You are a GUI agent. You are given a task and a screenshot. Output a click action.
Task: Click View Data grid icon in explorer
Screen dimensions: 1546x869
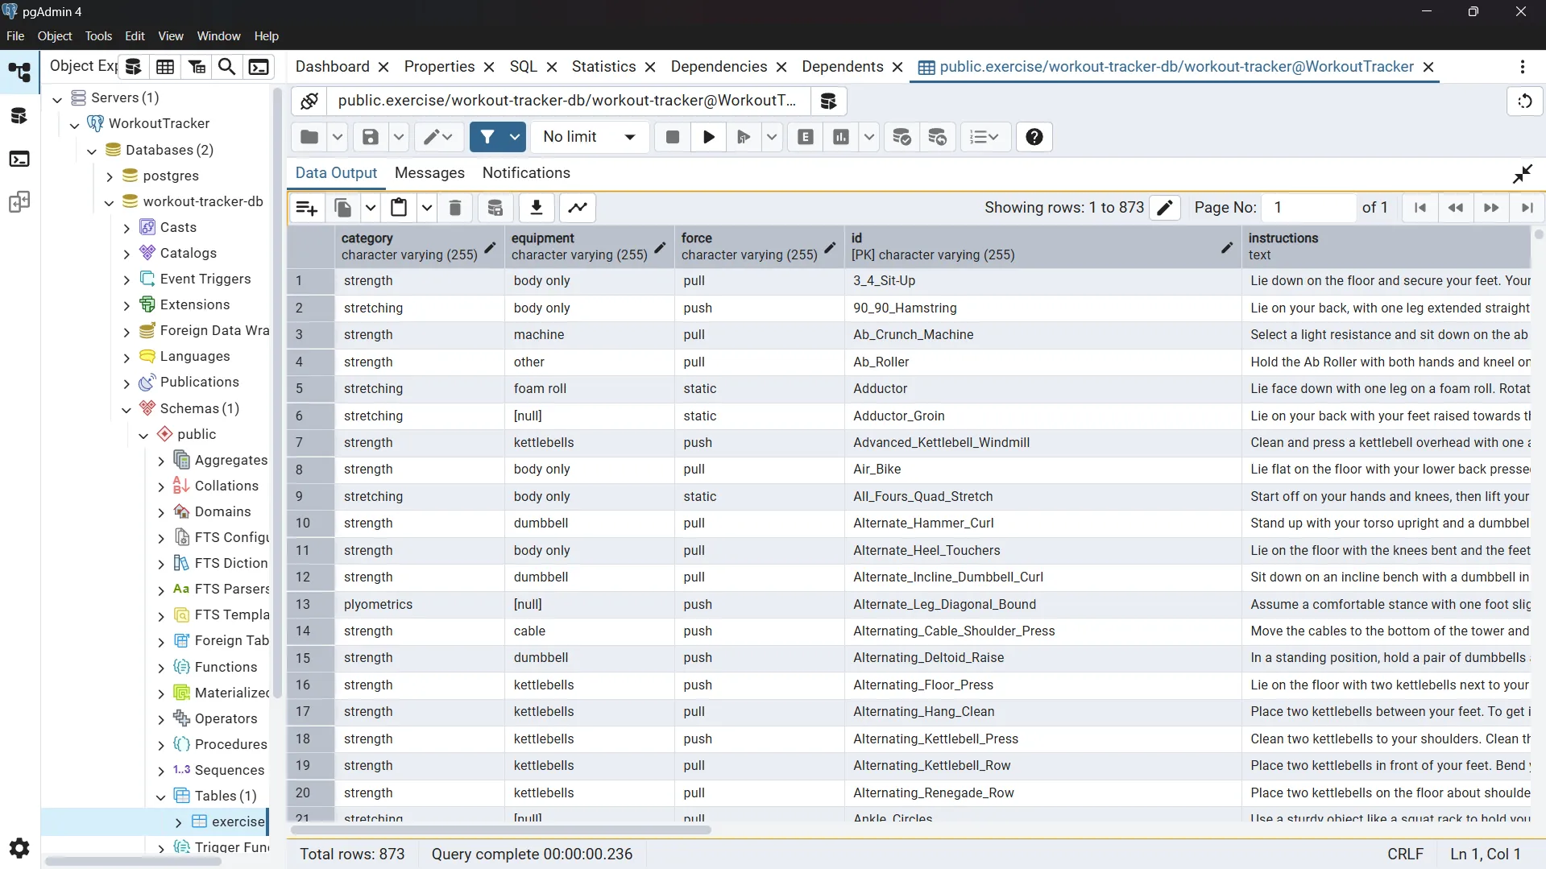(x=165, y=67)
